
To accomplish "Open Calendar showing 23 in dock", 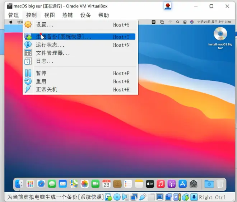I will (x=106, y=184).
